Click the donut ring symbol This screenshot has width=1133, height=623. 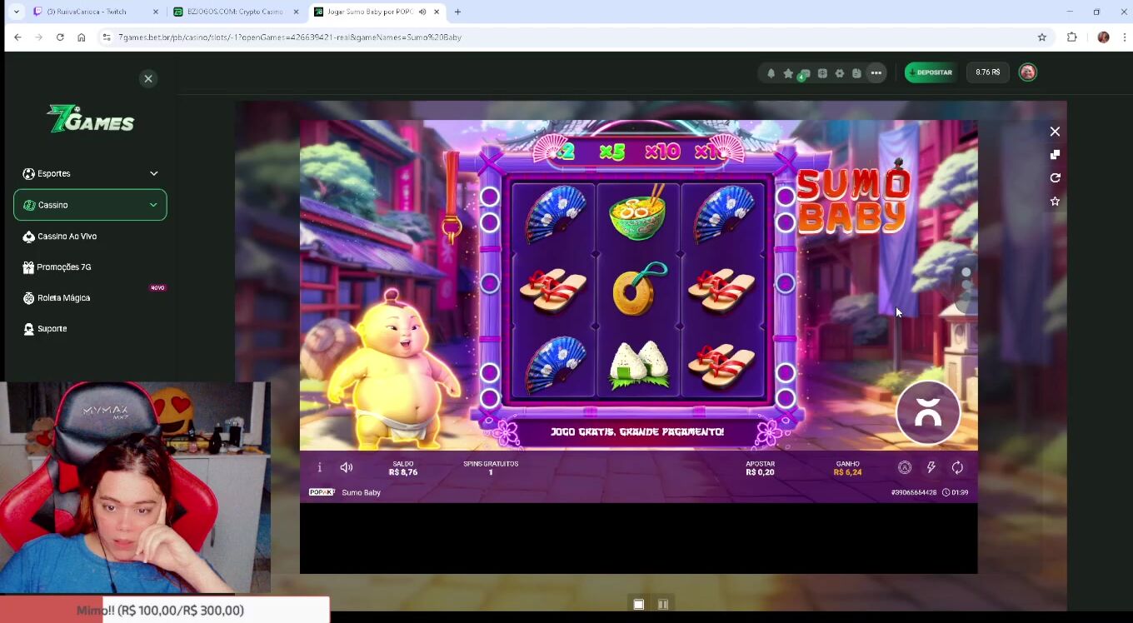click(639, 289)
